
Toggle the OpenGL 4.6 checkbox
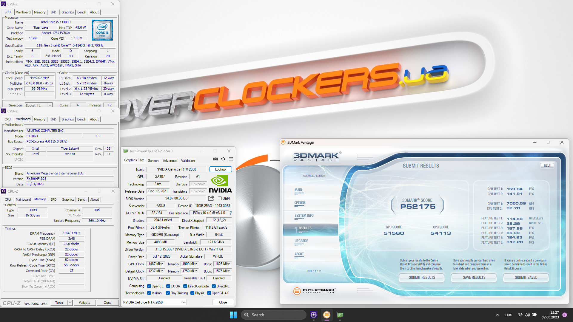click(x=209, y=293)
